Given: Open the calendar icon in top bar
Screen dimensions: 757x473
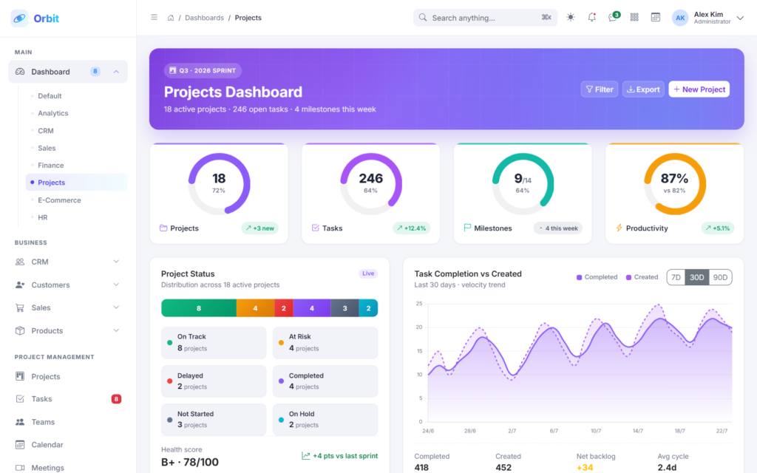Looking at the screenshot, I should pyautogui.click(x=656, y=18).
